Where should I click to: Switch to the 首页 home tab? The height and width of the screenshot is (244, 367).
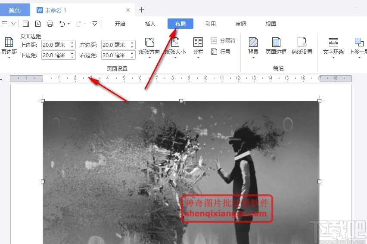15,10
